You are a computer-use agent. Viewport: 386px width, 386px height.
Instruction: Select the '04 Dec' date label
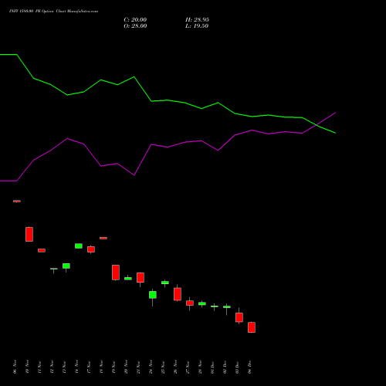click(249, 367)
